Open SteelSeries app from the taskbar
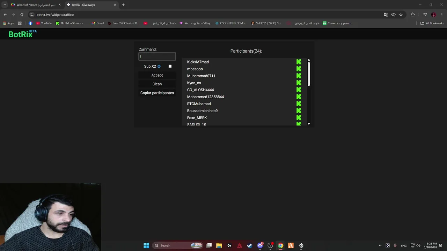The height and width of the screenshot is (251, 447). click(x=301, y=245)
